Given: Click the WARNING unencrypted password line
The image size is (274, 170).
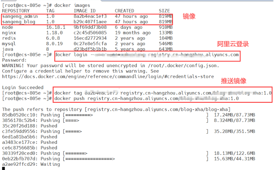Looking at the screenshot, I should coord(110,66).
